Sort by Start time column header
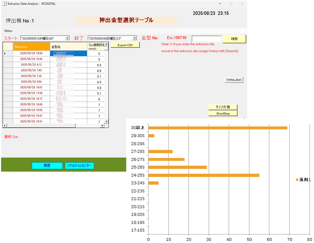 coord(31,47)
